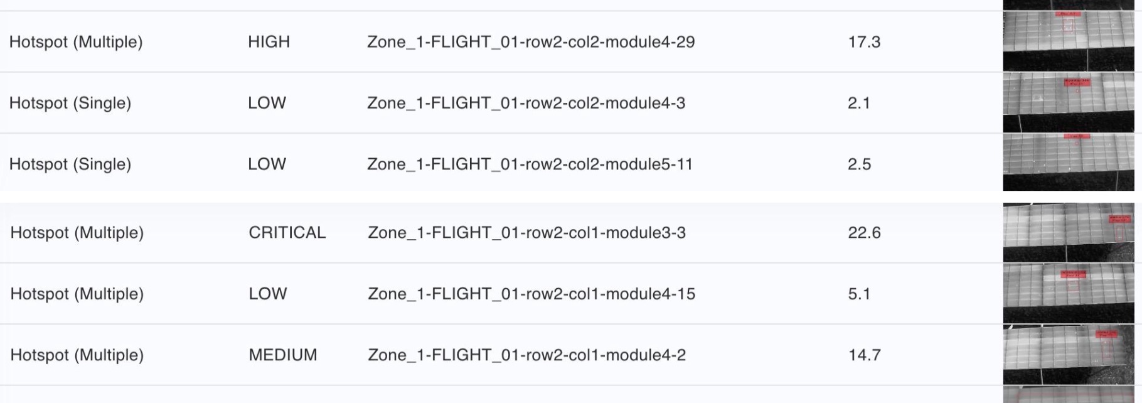Open thermal thumbnail for module4-2 MEDIUM row
1142x403 pixels.
1069,355
